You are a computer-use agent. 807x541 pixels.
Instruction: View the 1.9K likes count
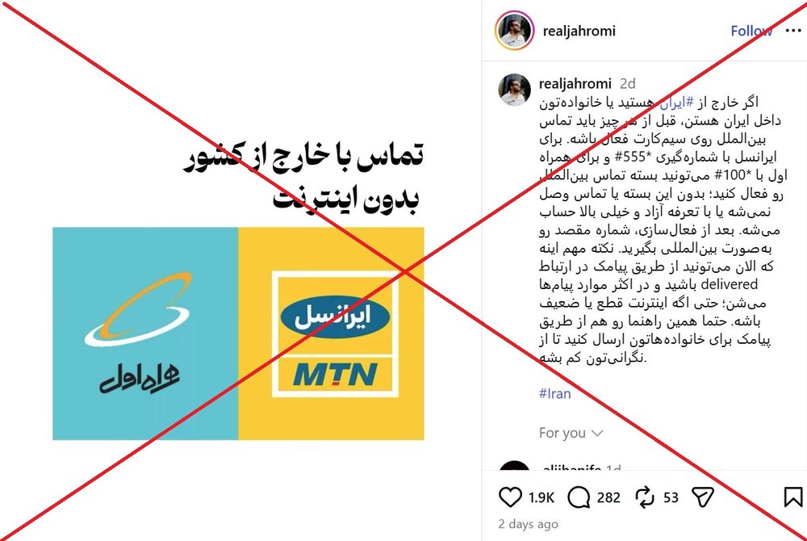541,497
